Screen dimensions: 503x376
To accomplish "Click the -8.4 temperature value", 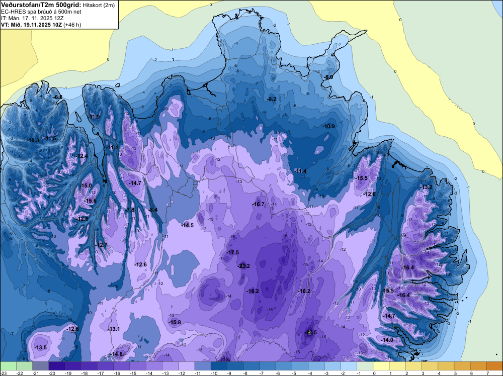I will (153, 210).
